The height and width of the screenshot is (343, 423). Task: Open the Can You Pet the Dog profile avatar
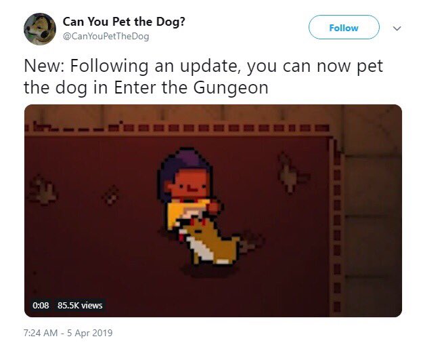point(40,29)
